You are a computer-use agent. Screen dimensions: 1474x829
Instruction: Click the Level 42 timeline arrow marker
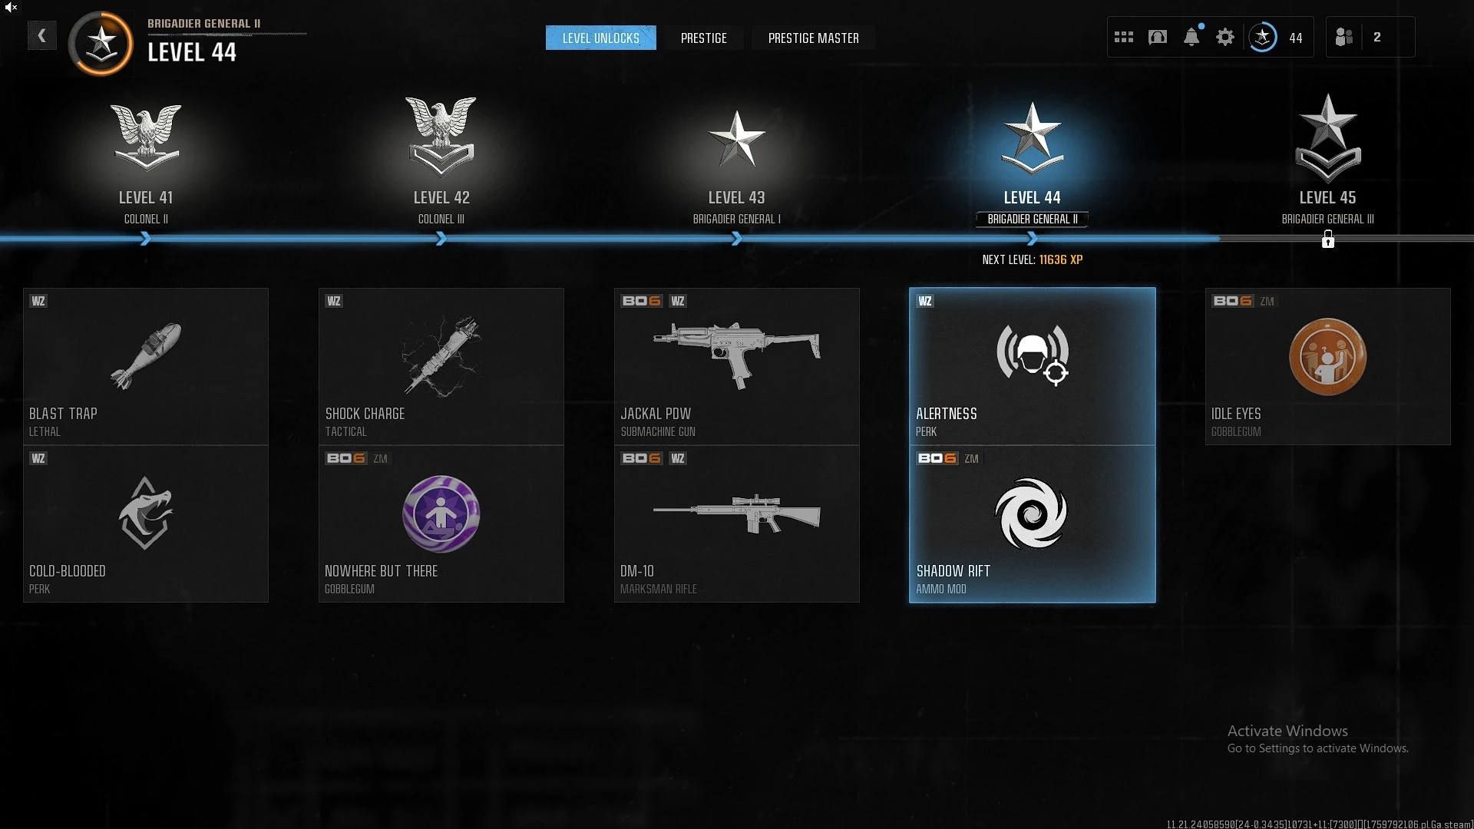click(x=441, y=239)
